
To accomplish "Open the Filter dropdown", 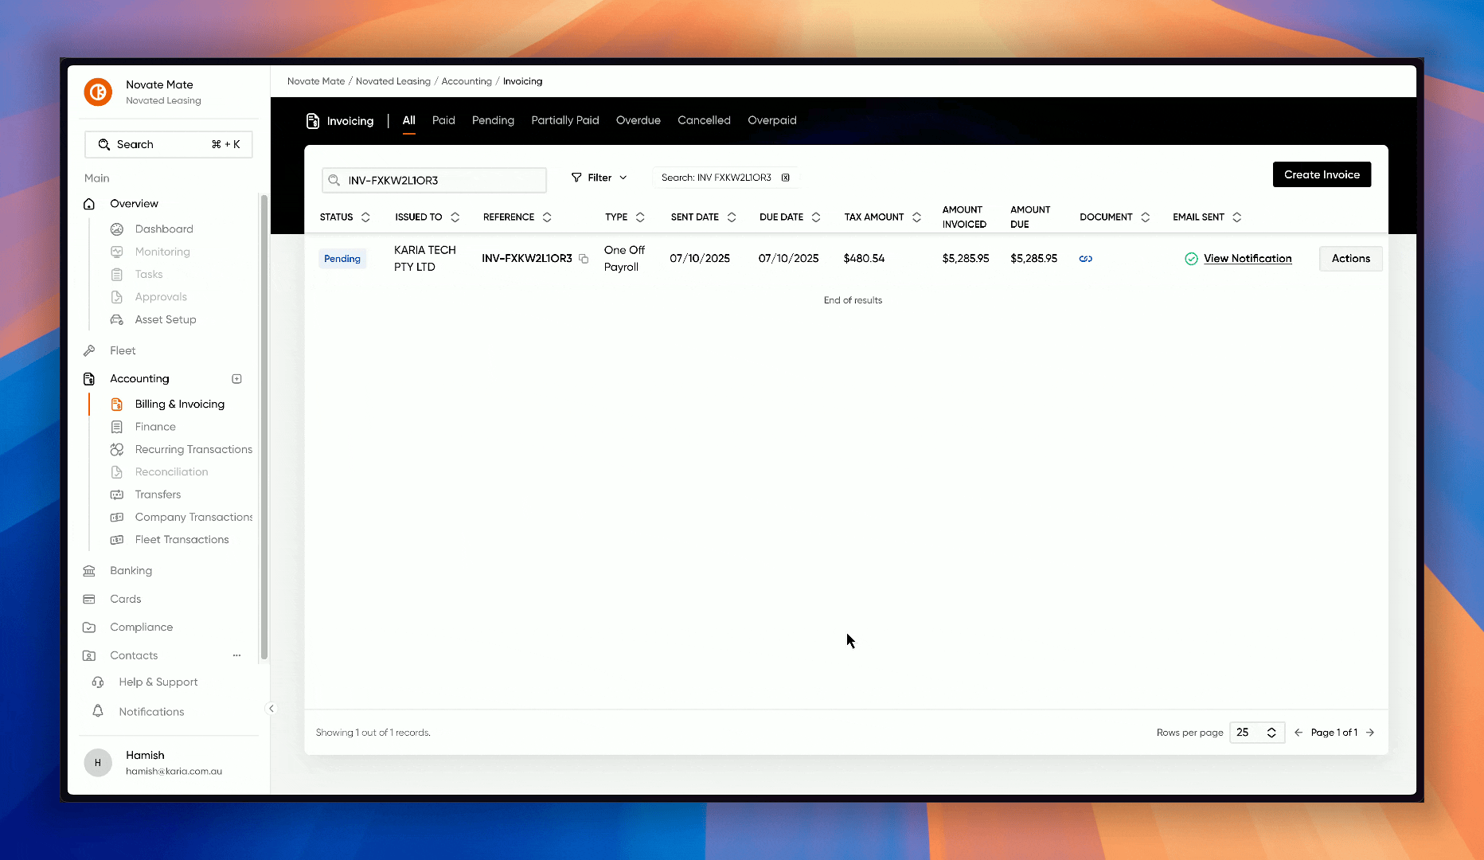I will [599, 178].
